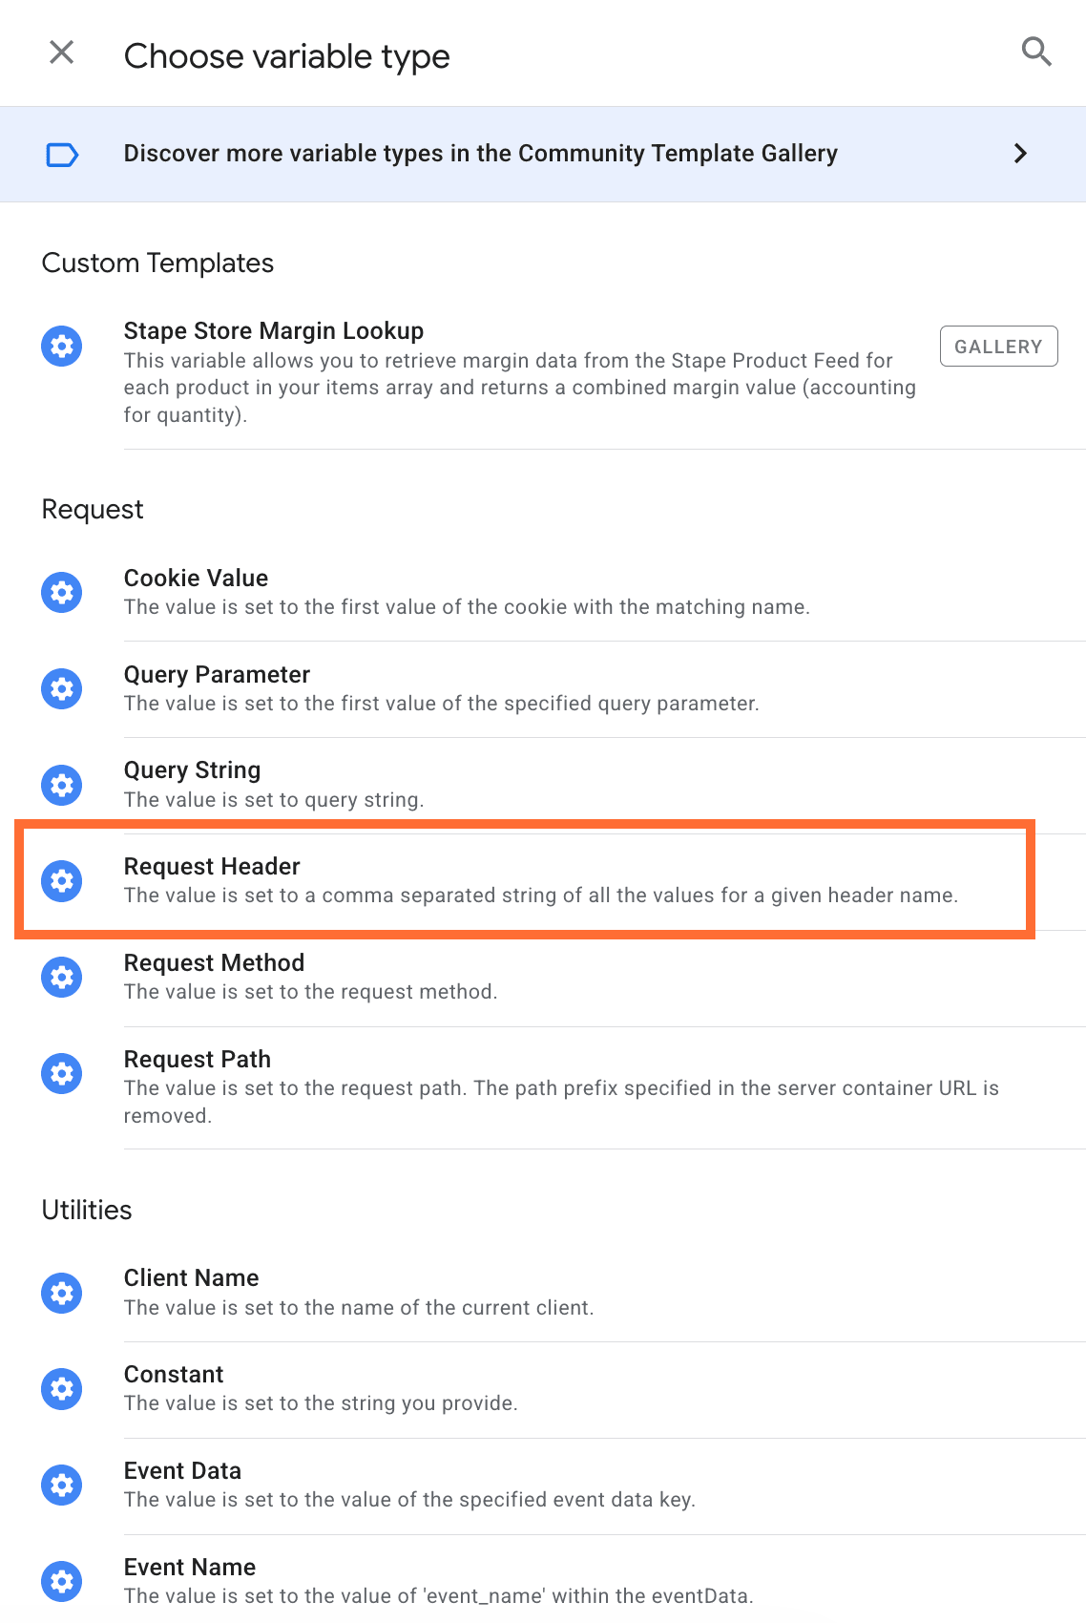Click the Query String gear icon

tap(62, 785)
